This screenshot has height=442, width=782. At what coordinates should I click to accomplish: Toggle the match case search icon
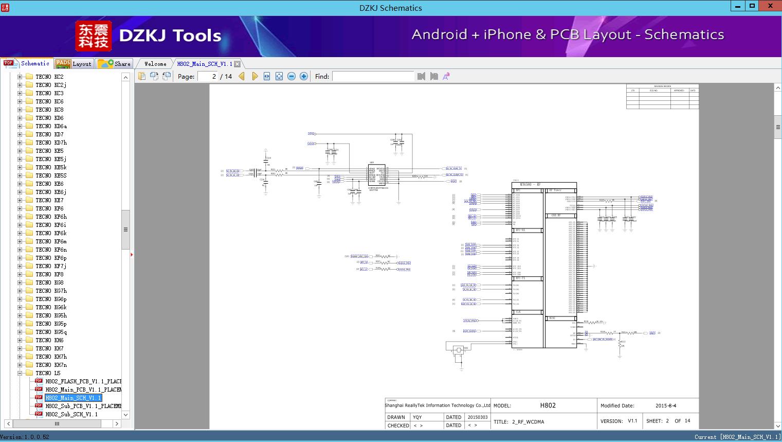click(446, 76)
